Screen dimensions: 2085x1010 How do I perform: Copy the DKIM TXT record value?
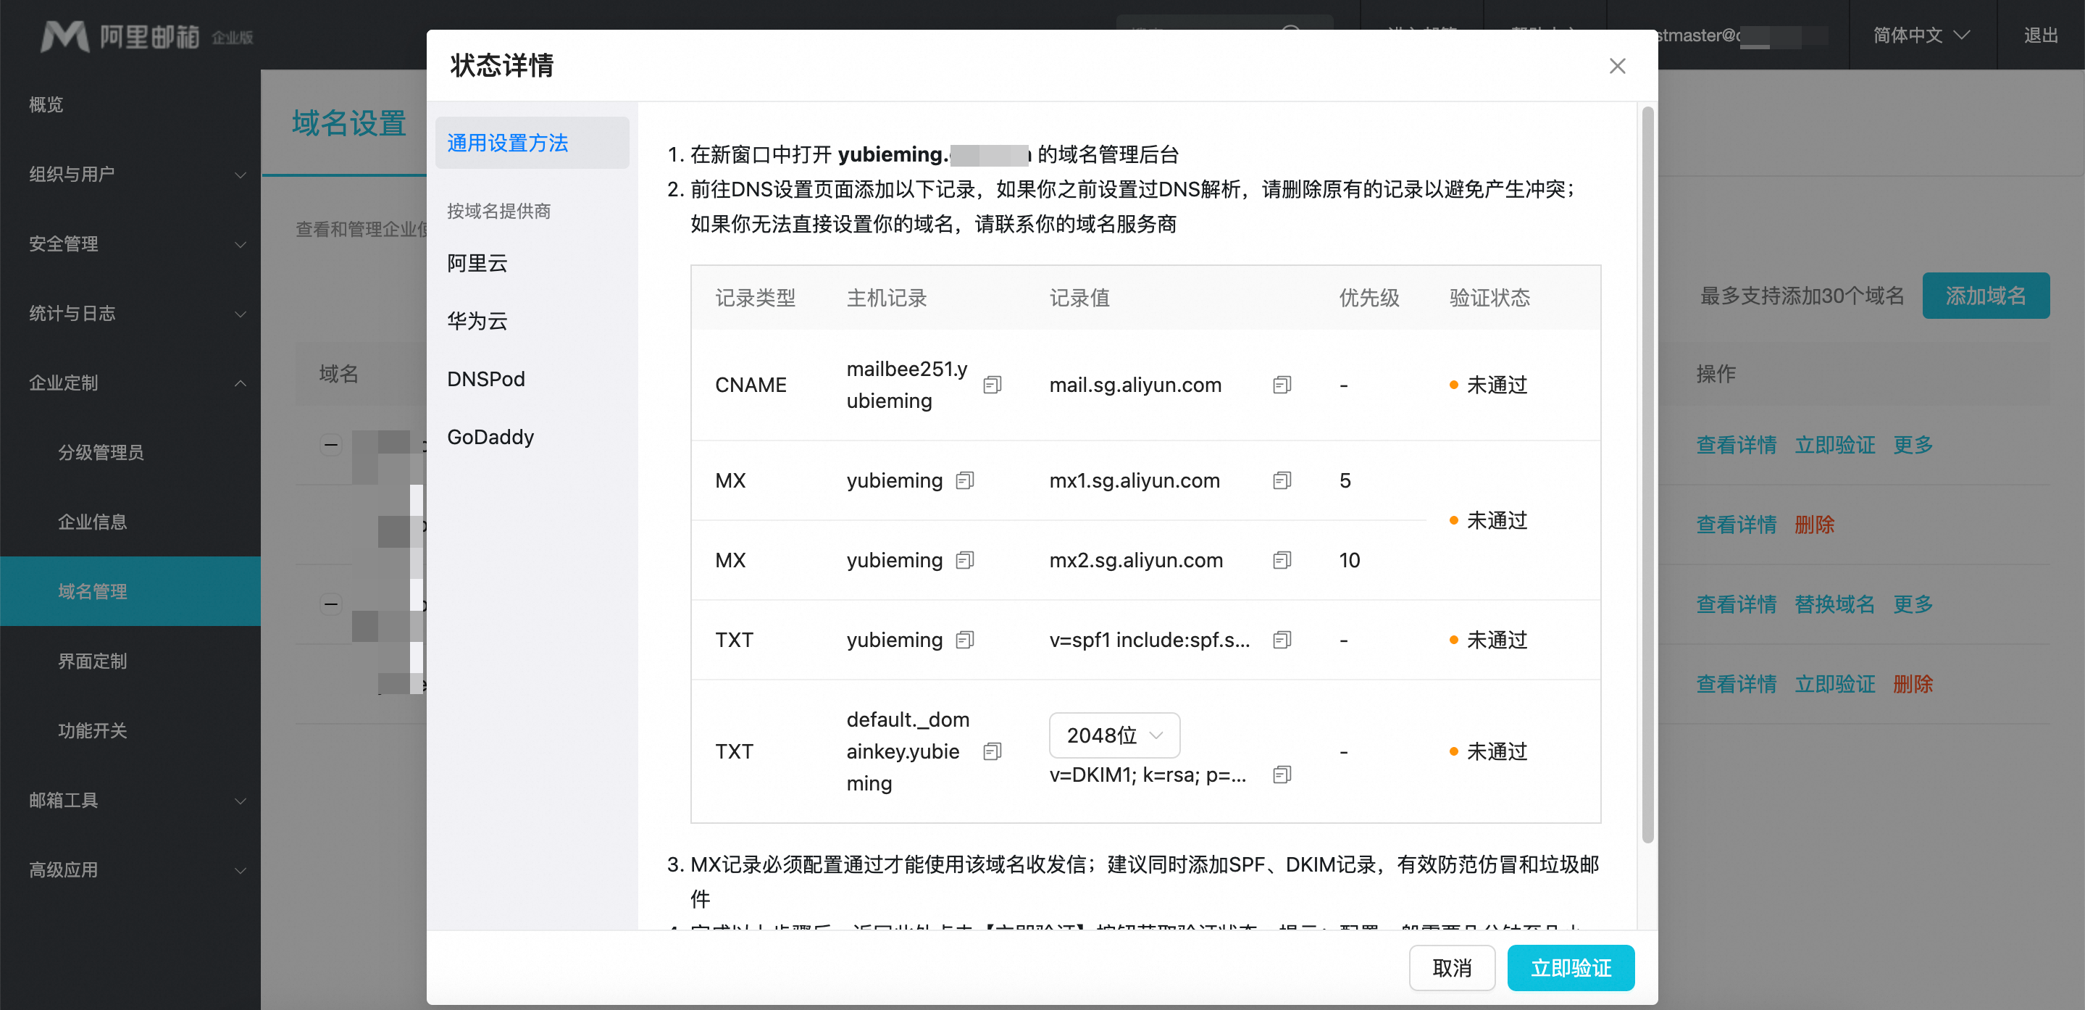click(1282, 775)
